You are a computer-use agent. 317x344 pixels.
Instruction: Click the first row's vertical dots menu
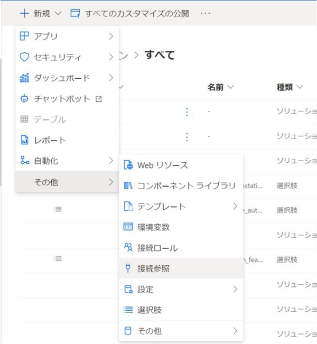point(187,112)
